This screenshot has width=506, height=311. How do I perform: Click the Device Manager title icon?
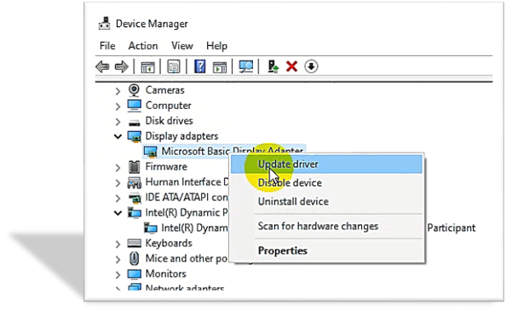click(104, 24)
